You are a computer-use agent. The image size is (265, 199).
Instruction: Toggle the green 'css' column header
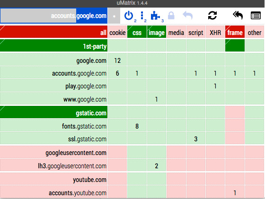(137, 32)
